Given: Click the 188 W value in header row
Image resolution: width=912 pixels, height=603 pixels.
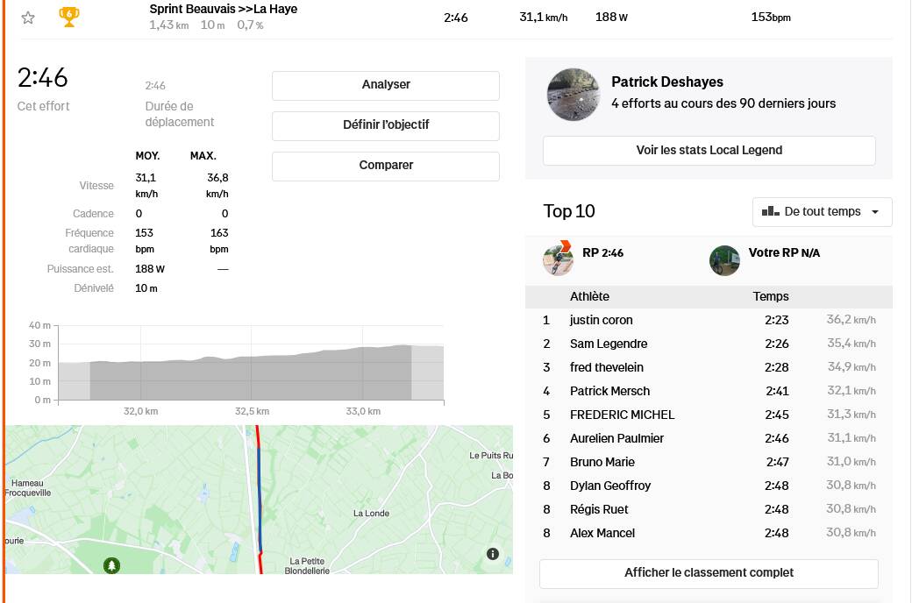Looking at the screenshot, I should [x=611, y=18].
